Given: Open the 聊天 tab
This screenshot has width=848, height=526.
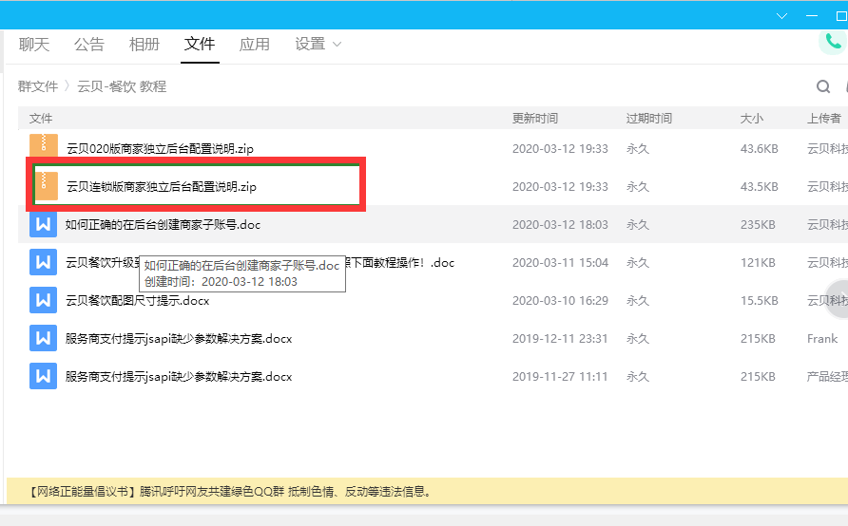Looking at the screenshot, I should [34, 45].
